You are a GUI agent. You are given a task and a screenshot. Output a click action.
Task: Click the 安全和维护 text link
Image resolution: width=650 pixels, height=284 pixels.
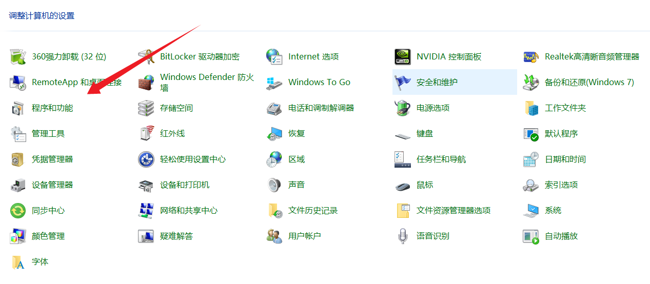(x=437, y=82)
